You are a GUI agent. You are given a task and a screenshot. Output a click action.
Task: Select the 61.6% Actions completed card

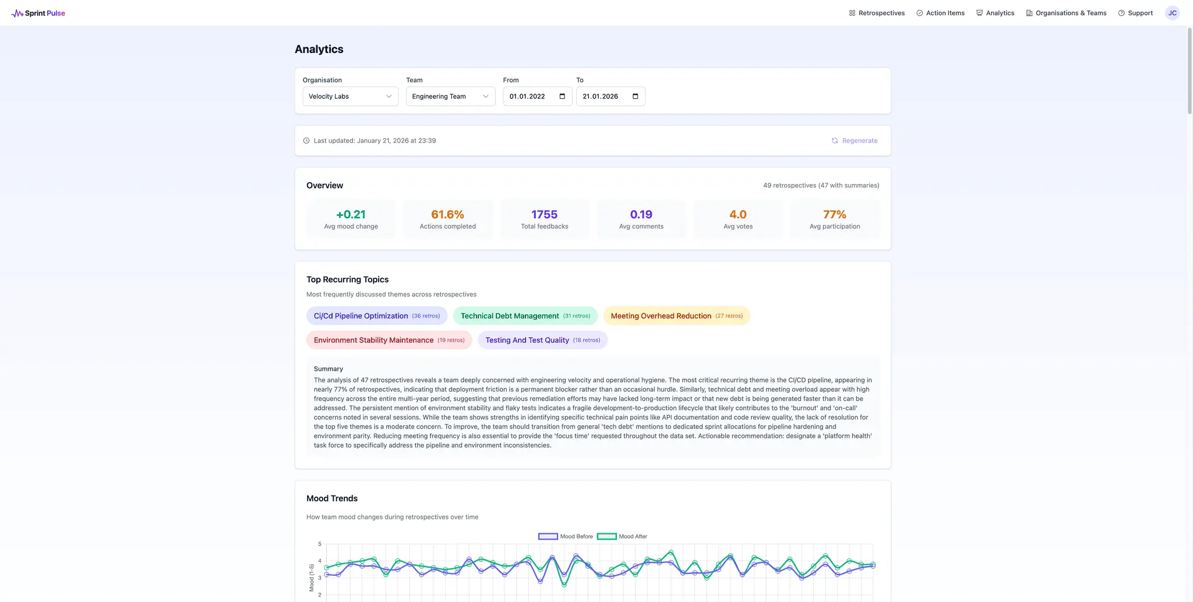(447, 219)
